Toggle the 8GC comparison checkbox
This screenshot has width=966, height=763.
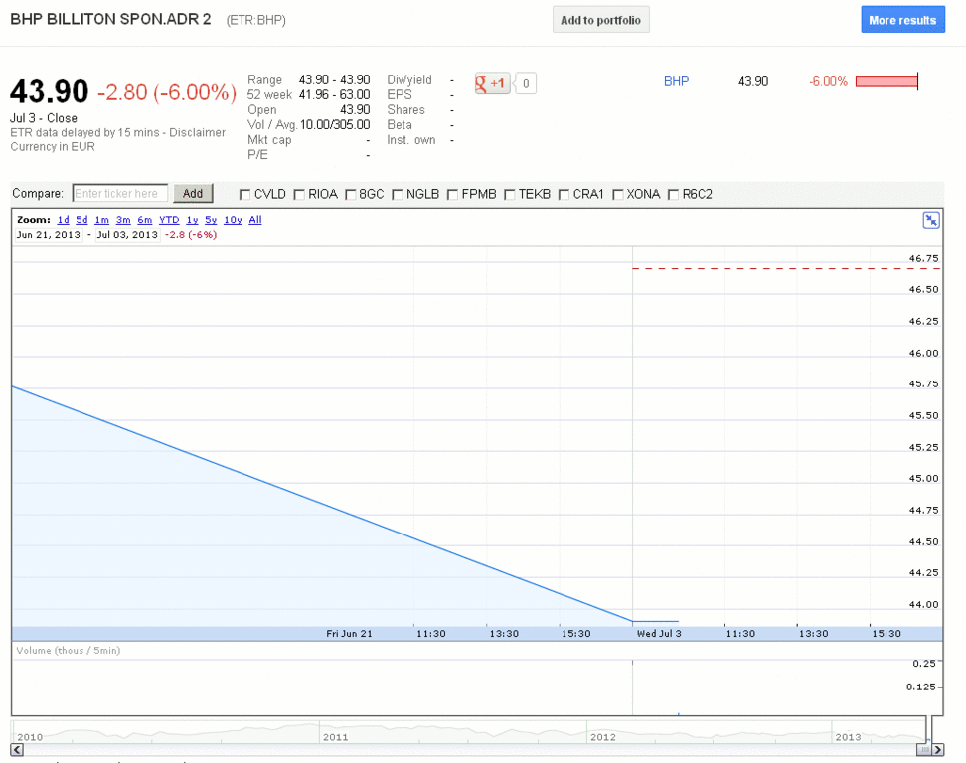coord(351,195)
